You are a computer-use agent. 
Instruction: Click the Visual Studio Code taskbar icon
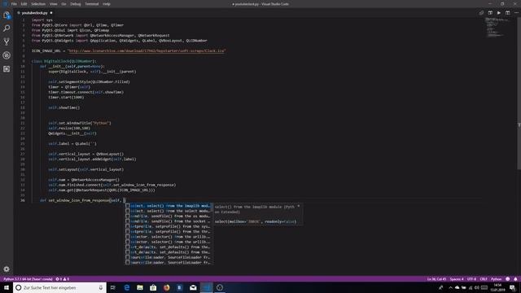[x=206, y=287]
